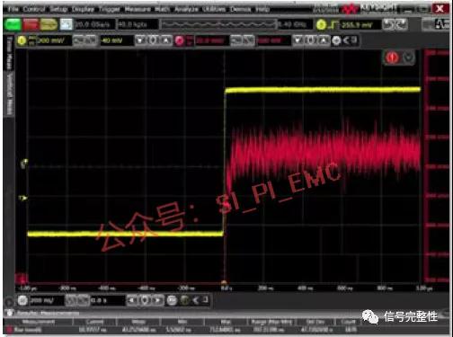Click the red channel offset down arrow
Viewport: 453px width, 337px height.
coord(298,40)
